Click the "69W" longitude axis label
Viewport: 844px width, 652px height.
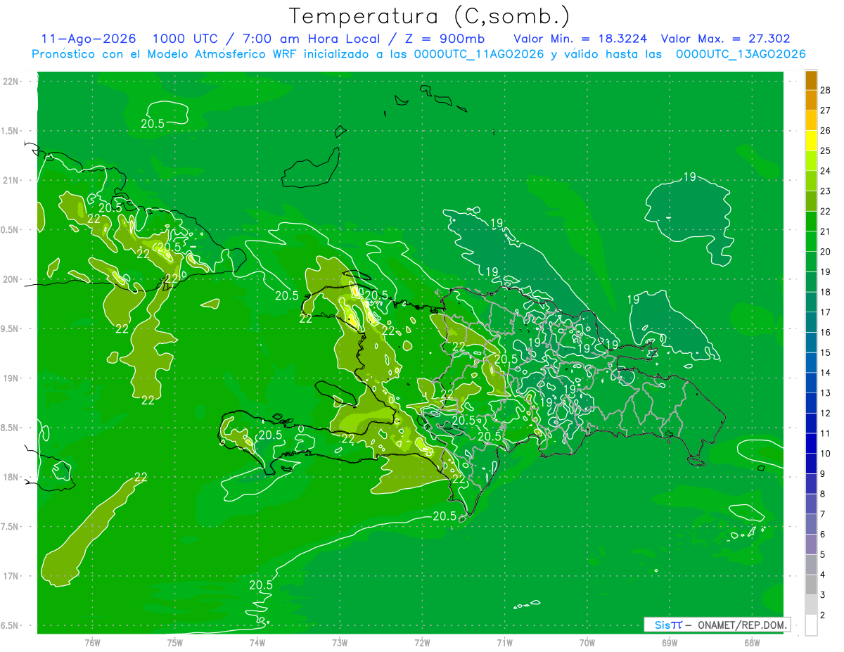[x=670, y=642]
